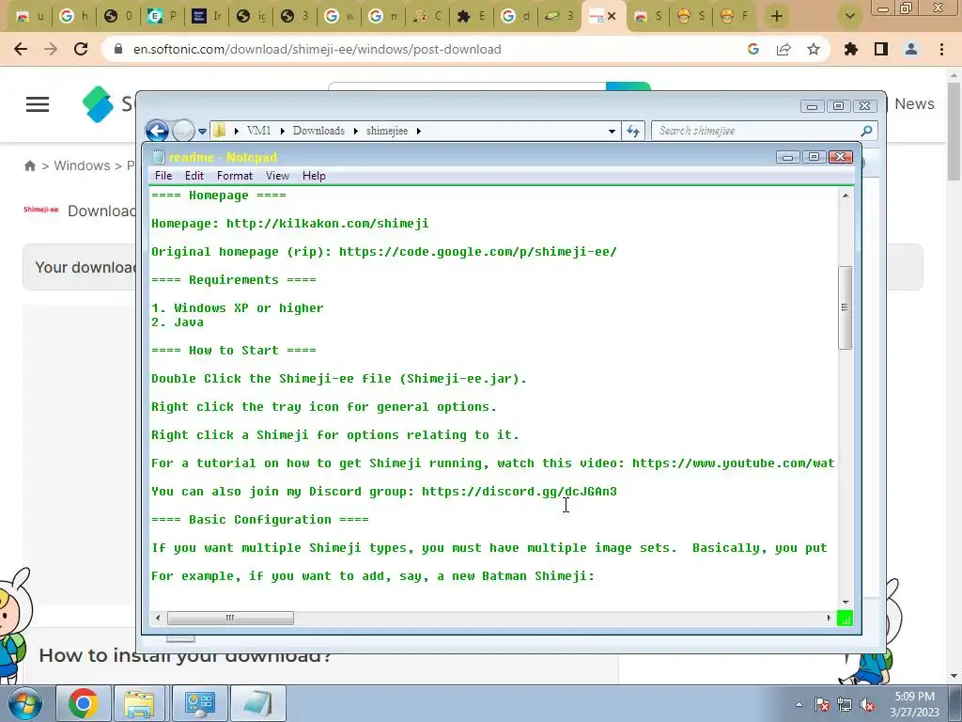Click Notepad scroll up arrow
This screenshot has width=962, height=722.
(x=846, y=196)
